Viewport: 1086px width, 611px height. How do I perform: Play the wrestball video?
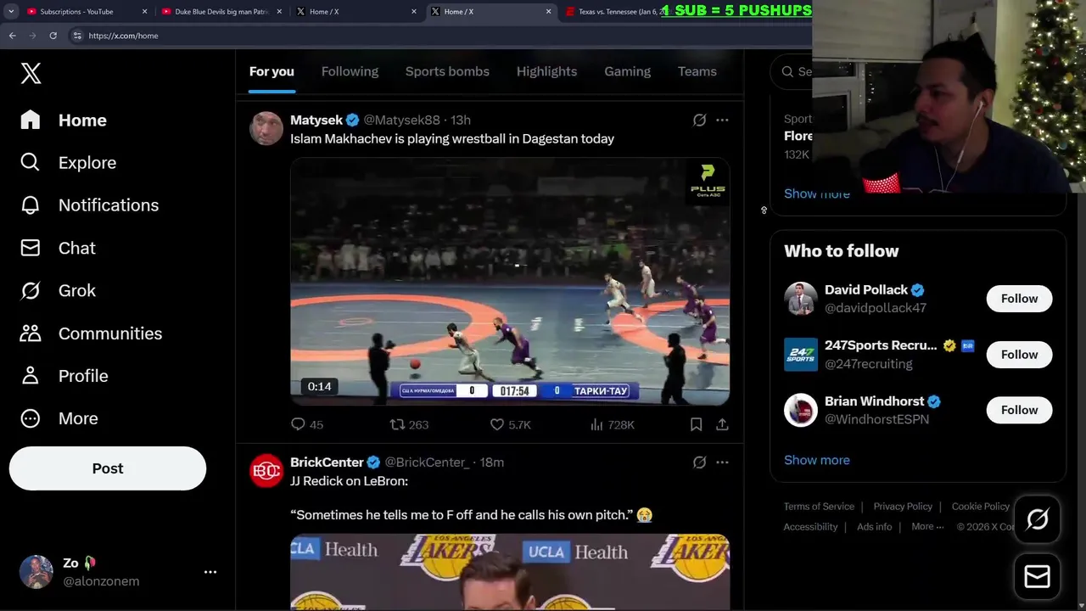click(x=510, y=281)
